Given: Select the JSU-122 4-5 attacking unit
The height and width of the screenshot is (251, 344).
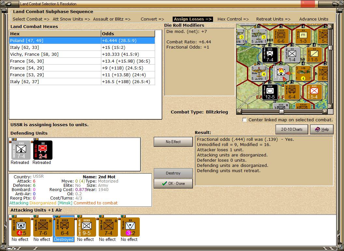Looking at the screenshot, I should point(21,227).
